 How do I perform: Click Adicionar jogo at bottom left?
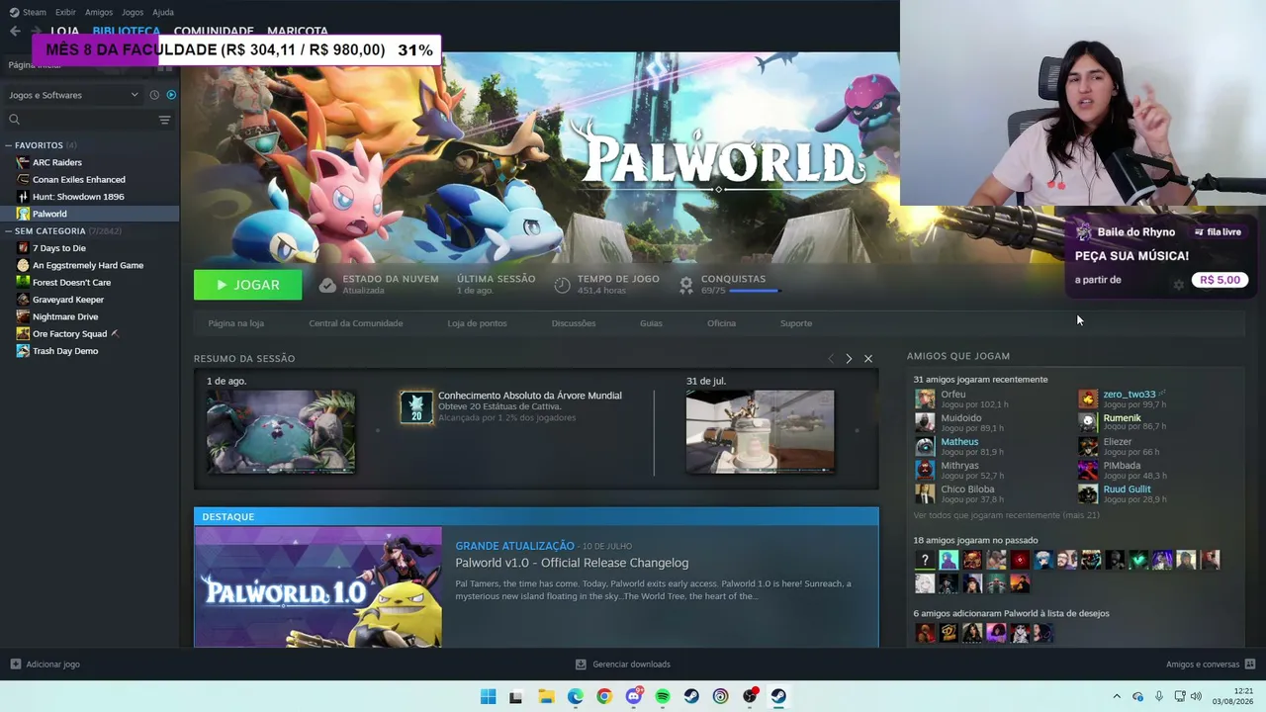45,665
